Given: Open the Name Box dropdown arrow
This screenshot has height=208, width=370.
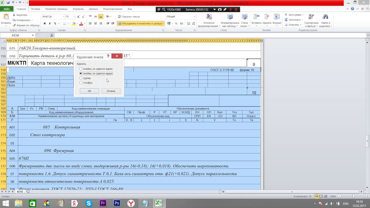Looking at the screenshot, I should coord(33,35).
